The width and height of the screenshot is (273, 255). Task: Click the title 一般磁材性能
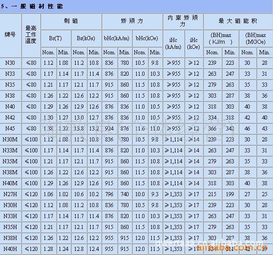click(37, 6)
